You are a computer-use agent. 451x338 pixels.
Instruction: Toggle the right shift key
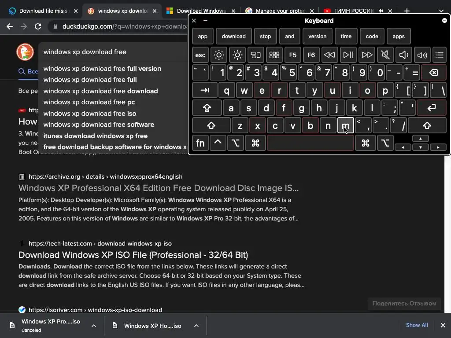tap(427, 125)
